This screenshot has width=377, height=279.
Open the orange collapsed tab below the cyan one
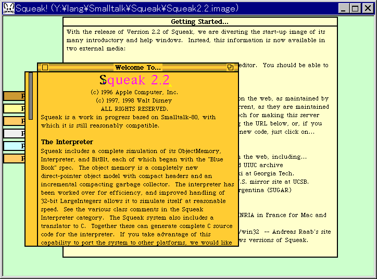[x=14, y=158]
